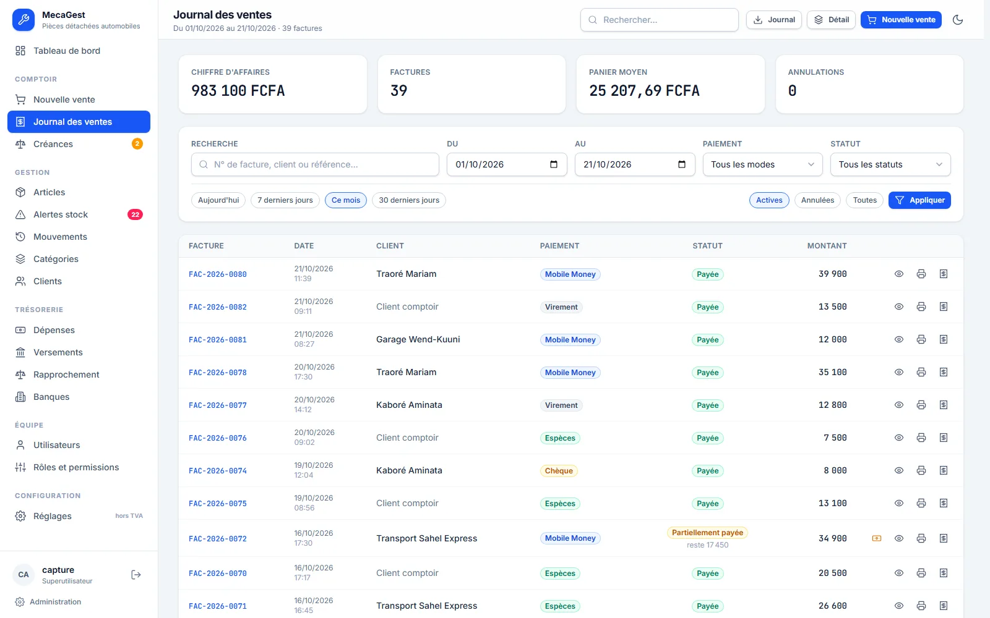990x618 pixels.
Task: Open Administration link at sidebar bottom
Action: coord(48,602)
